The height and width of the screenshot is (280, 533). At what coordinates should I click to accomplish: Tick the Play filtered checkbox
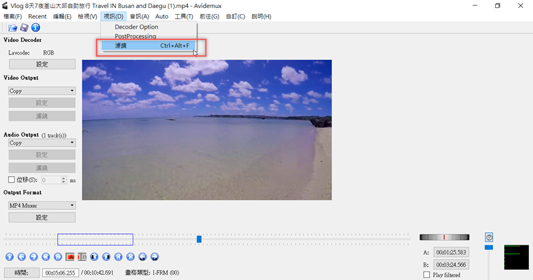(x=426, y=275)
